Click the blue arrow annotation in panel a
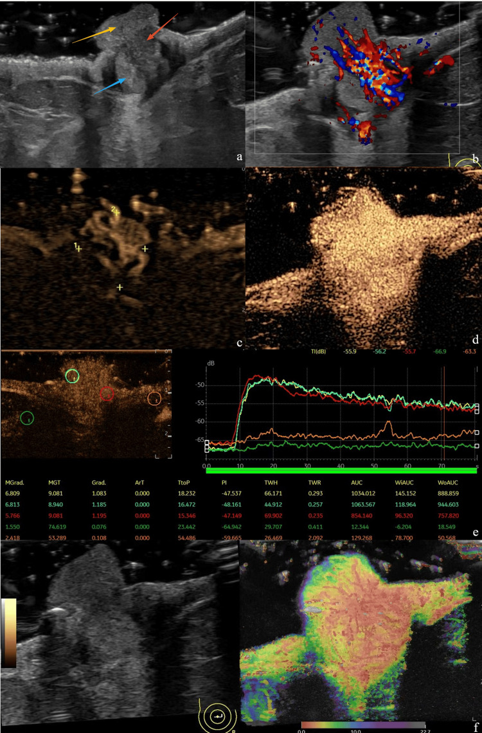 pos(110,87)
